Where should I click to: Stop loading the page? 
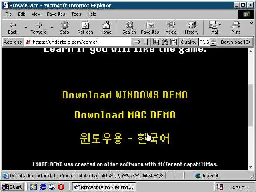click(64, 28)
